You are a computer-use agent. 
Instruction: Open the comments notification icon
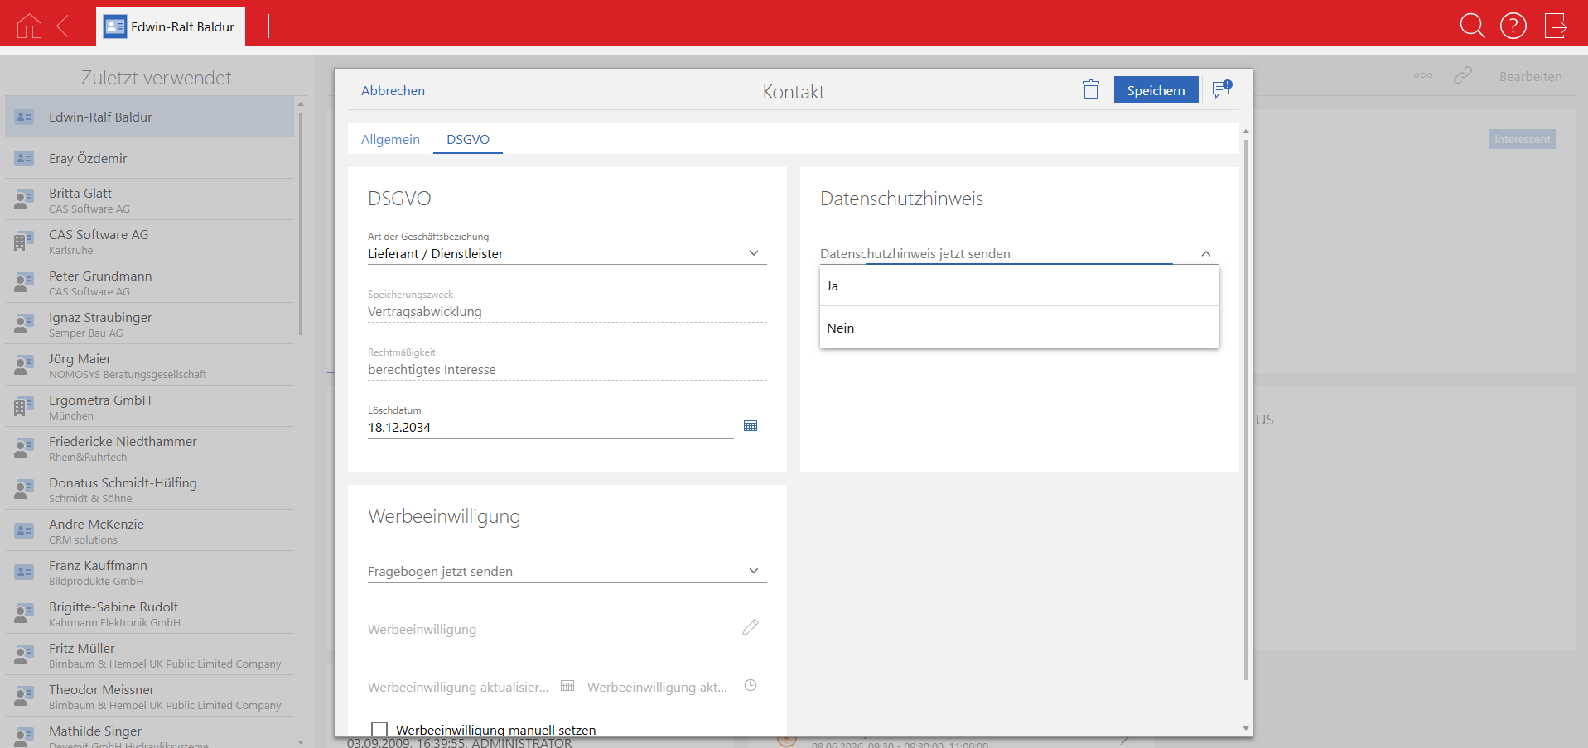(x=1222, y=89)
